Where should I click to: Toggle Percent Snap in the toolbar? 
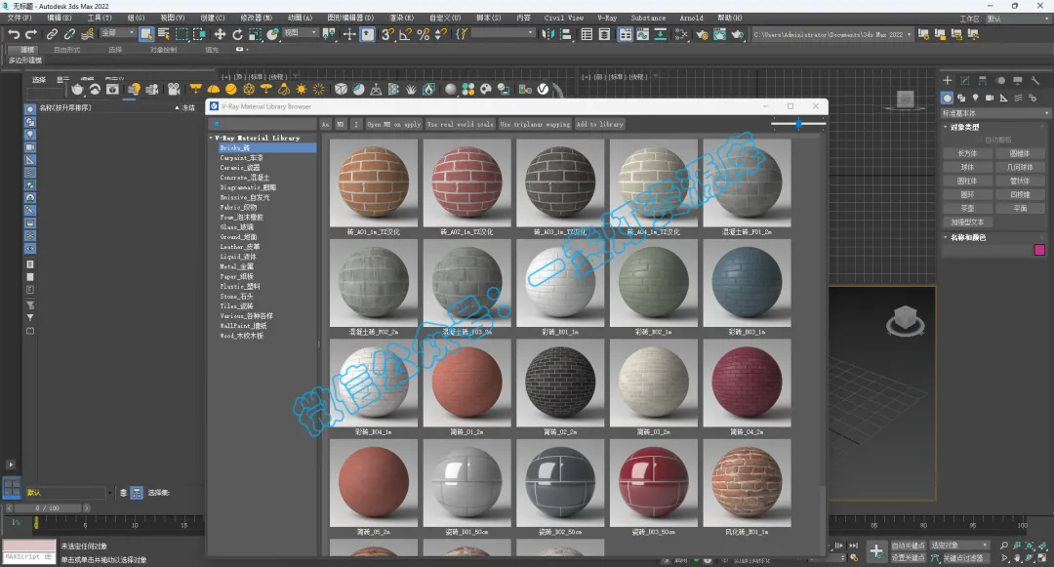[424, 34]
